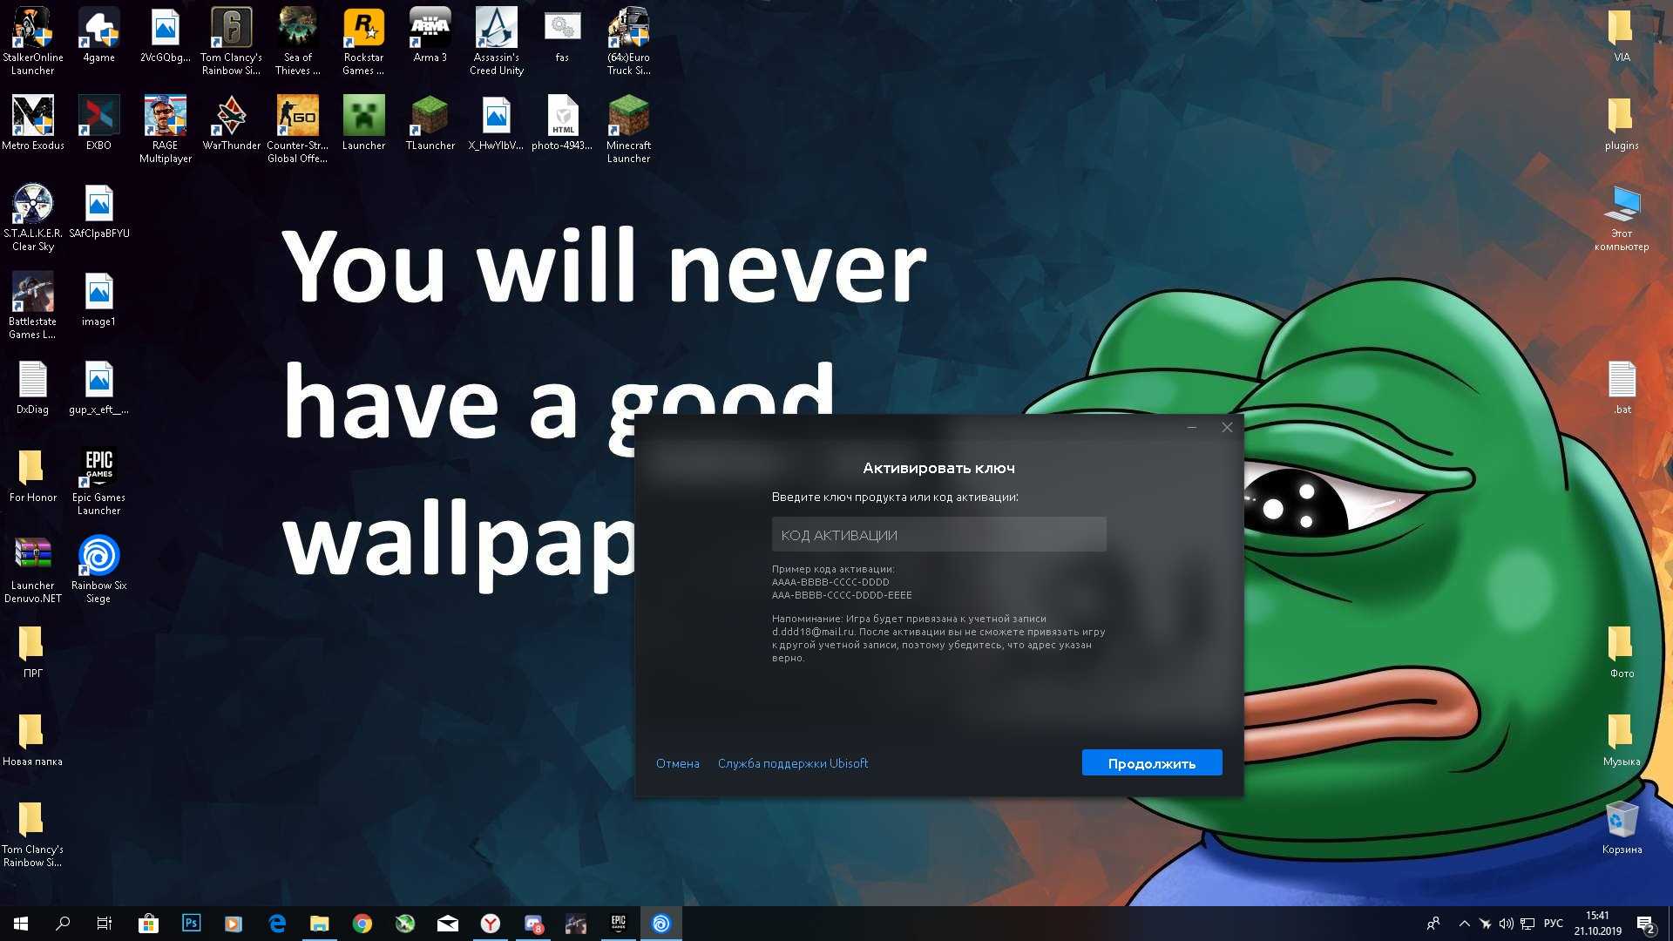The image size is (1673, 941).
Task: Switch РУС input language indicator
Action: tap(1554, 924)
